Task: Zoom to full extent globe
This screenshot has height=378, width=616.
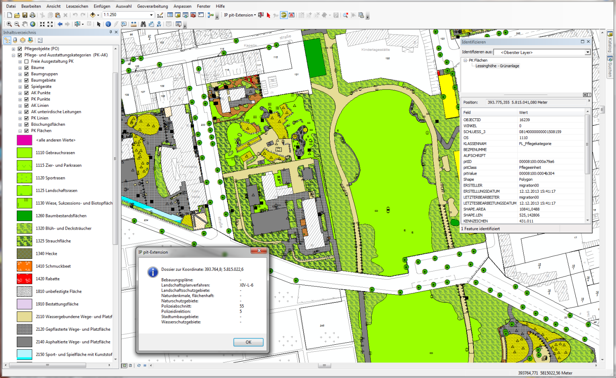Action: click(x=32, y=24)
